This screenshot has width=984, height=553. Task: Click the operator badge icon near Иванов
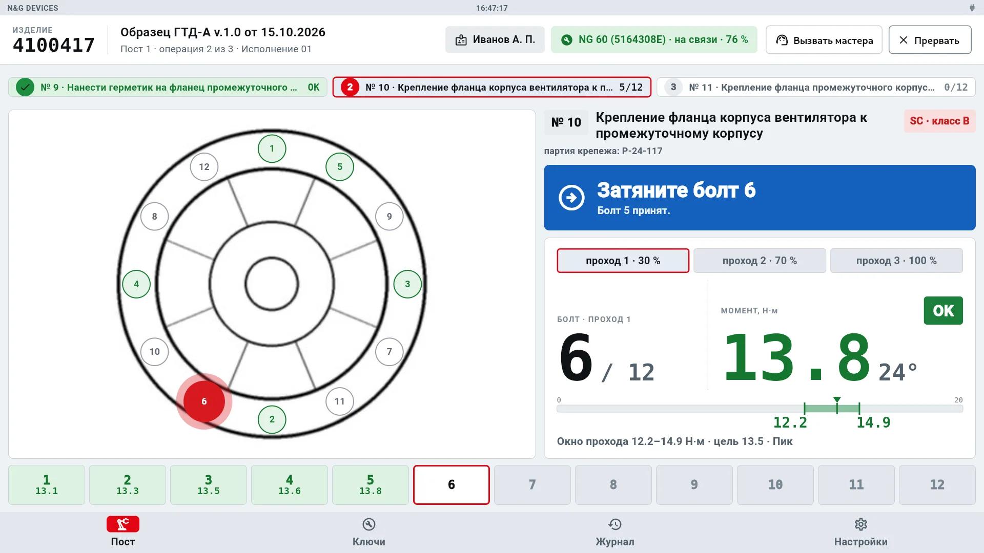[x=461, y=40]
